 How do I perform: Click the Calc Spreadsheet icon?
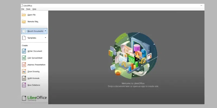24,58
